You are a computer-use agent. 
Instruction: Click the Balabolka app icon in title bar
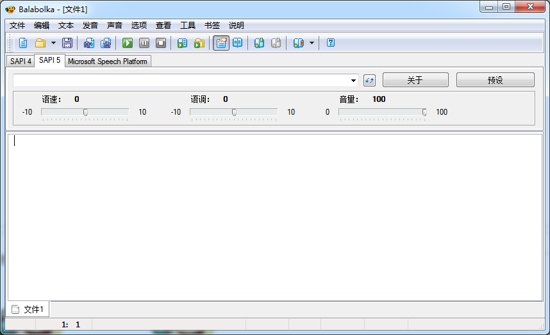click(x=10, y=10)
